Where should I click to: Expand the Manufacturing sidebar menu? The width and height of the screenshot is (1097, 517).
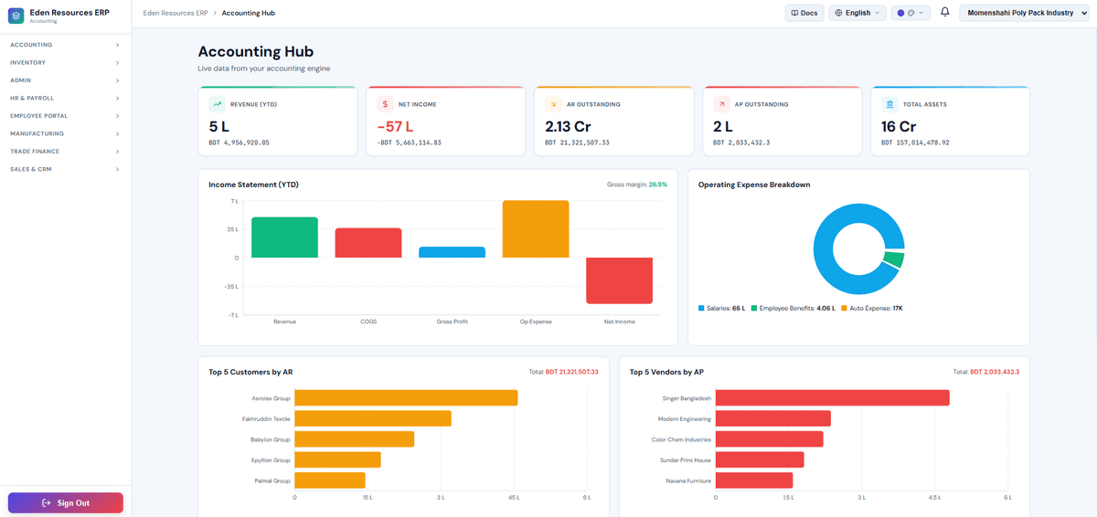point(65,133)
